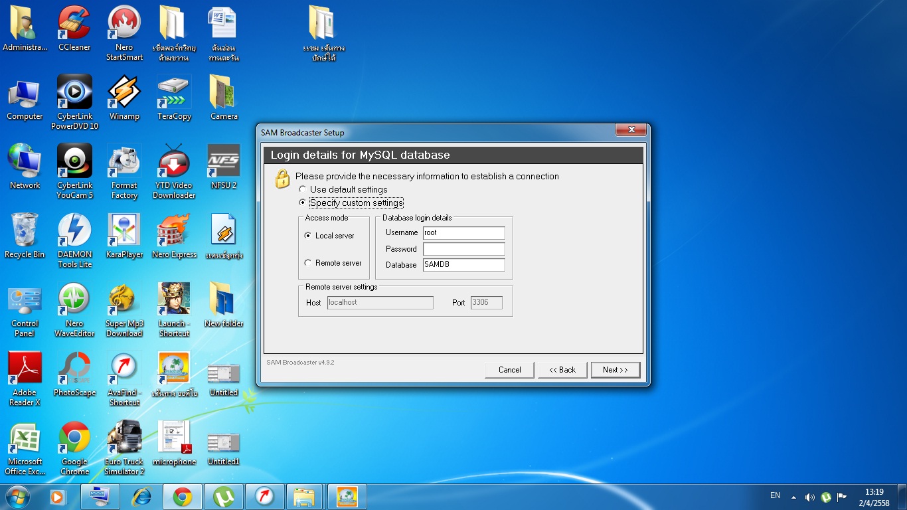Select the Format Factory shortcut
907x510 pixels.
(124, 171)
